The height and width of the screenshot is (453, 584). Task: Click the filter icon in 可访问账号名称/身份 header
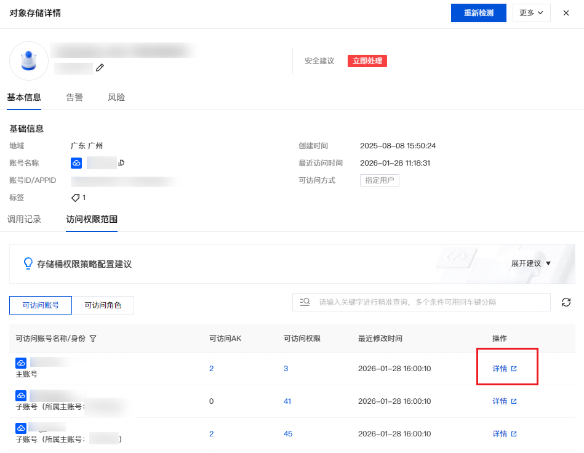pyautogui.click(x=93, y=339)
